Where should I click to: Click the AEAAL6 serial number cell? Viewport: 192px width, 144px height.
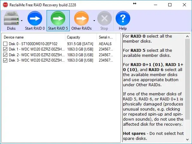(105, 44)
